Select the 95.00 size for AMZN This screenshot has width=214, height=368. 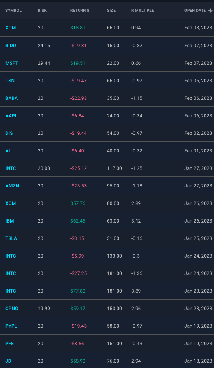pyautogui.click(x=113, y=186)
